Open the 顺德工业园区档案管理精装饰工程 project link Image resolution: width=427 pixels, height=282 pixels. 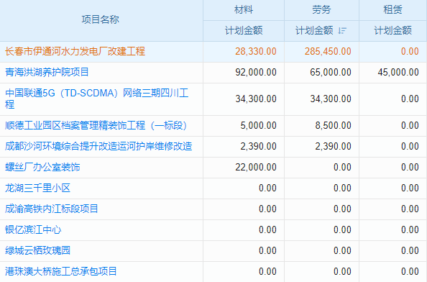point(96,125)
